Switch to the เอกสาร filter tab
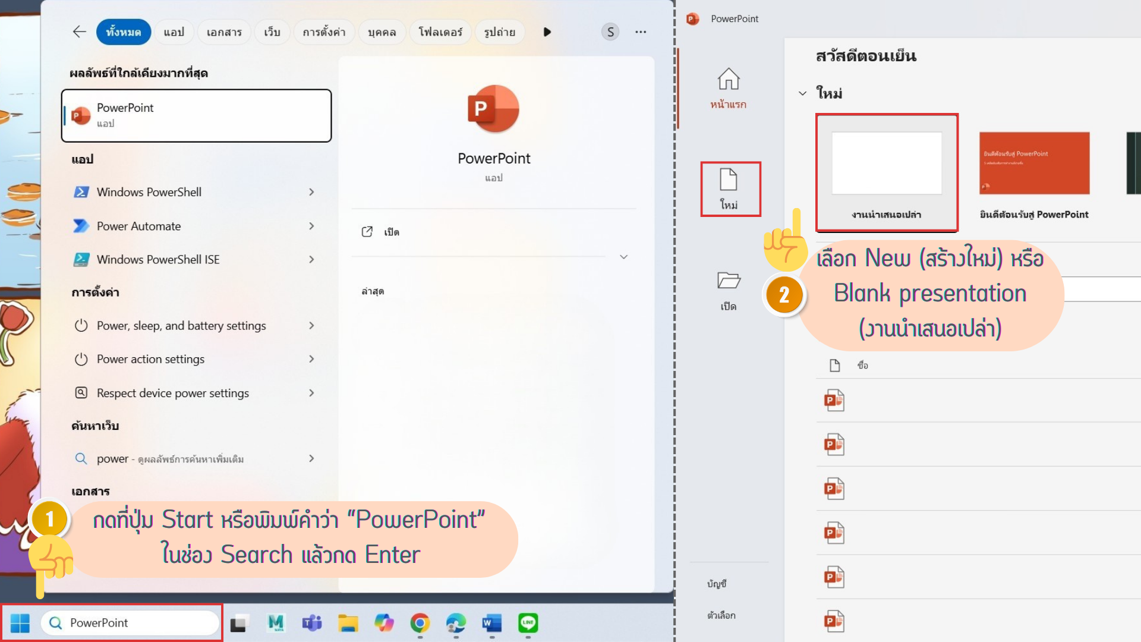Viewport: 1141px width, 642px height. click(224, 32)
